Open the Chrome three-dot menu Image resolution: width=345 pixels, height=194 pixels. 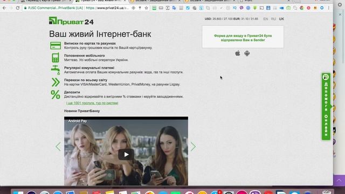tap(329, 8)
